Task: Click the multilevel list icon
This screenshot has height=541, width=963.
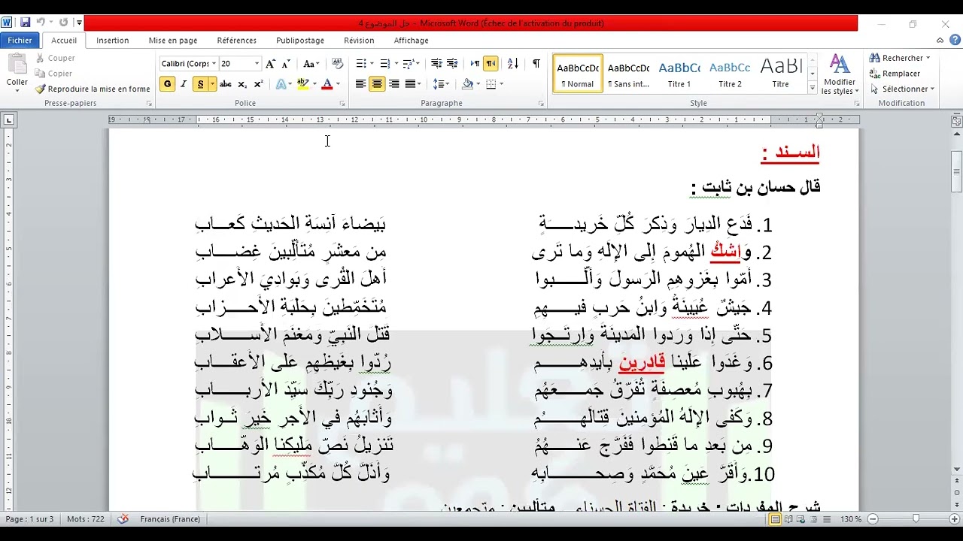Action: 409,64
